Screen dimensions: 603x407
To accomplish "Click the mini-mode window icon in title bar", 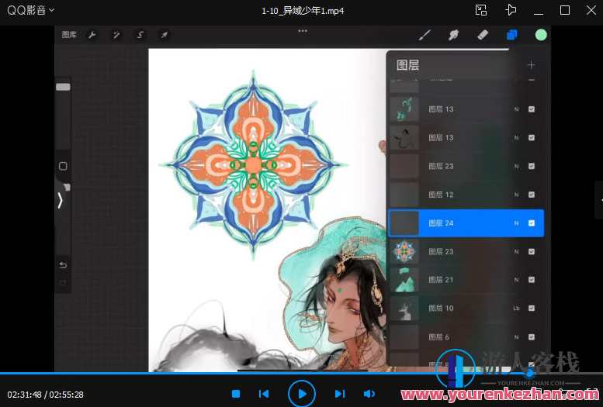I will [481, 10].
